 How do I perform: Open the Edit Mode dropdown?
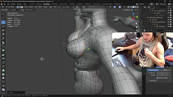pos(11,7)
